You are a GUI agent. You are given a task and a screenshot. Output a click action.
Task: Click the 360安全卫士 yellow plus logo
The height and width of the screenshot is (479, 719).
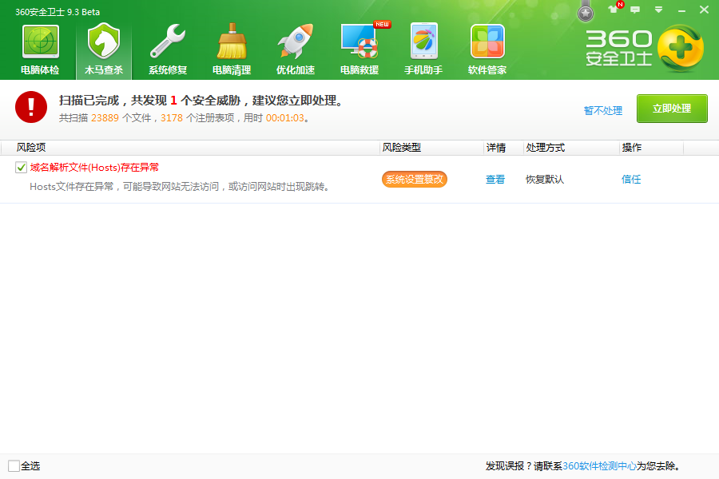click(x=681, y=48)
